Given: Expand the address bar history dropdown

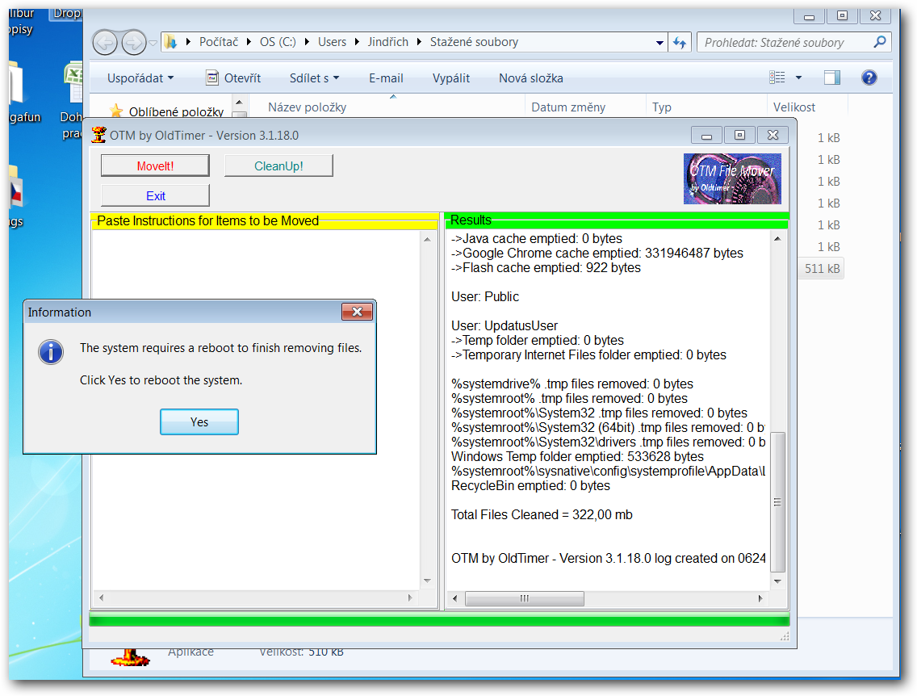Looking at the screenshot, I should point(659,43).
